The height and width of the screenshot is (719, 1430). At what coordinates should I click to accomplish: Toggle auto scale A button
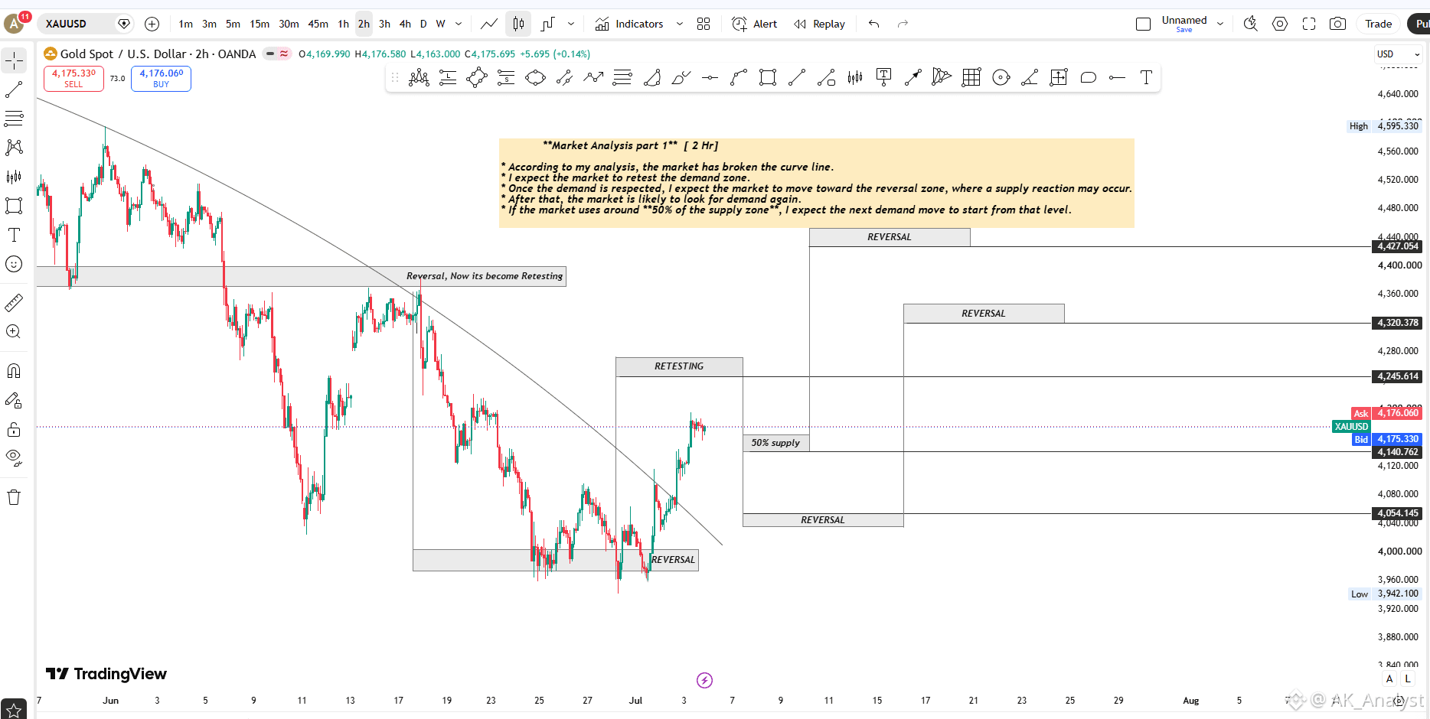tap(1389, 678)
